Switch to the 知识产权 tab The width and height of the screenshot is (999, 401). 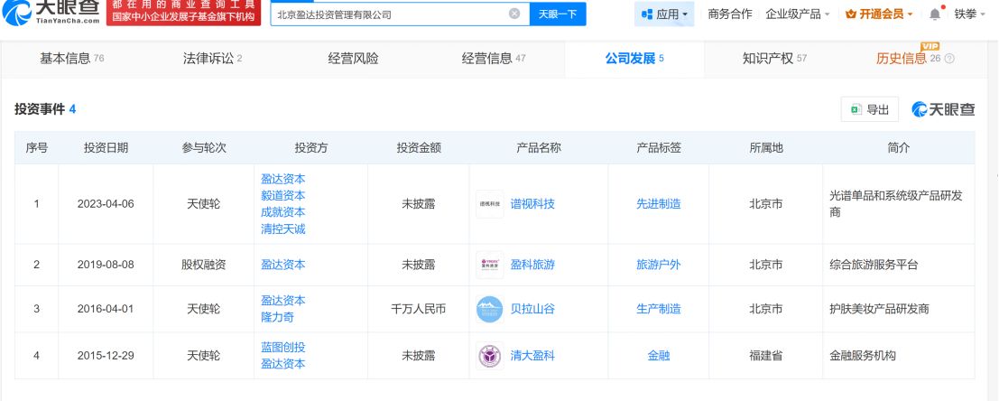[x=774, y=59]
